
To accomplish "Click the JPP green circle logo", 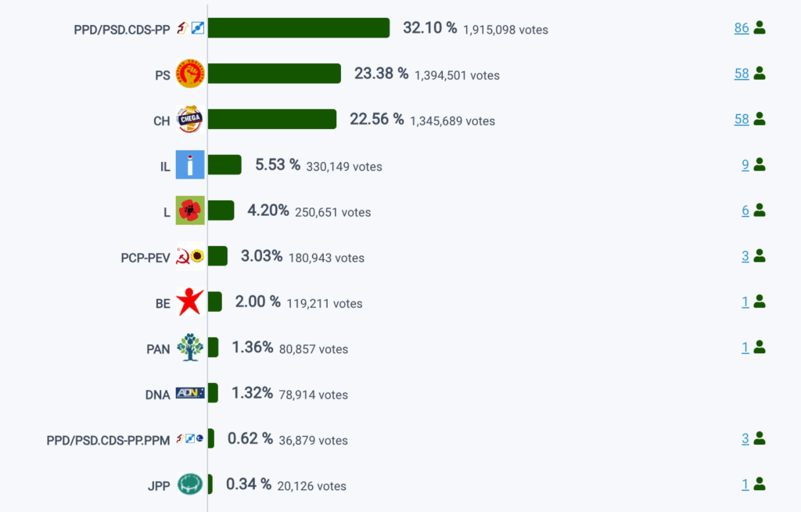I will (190, 484).
